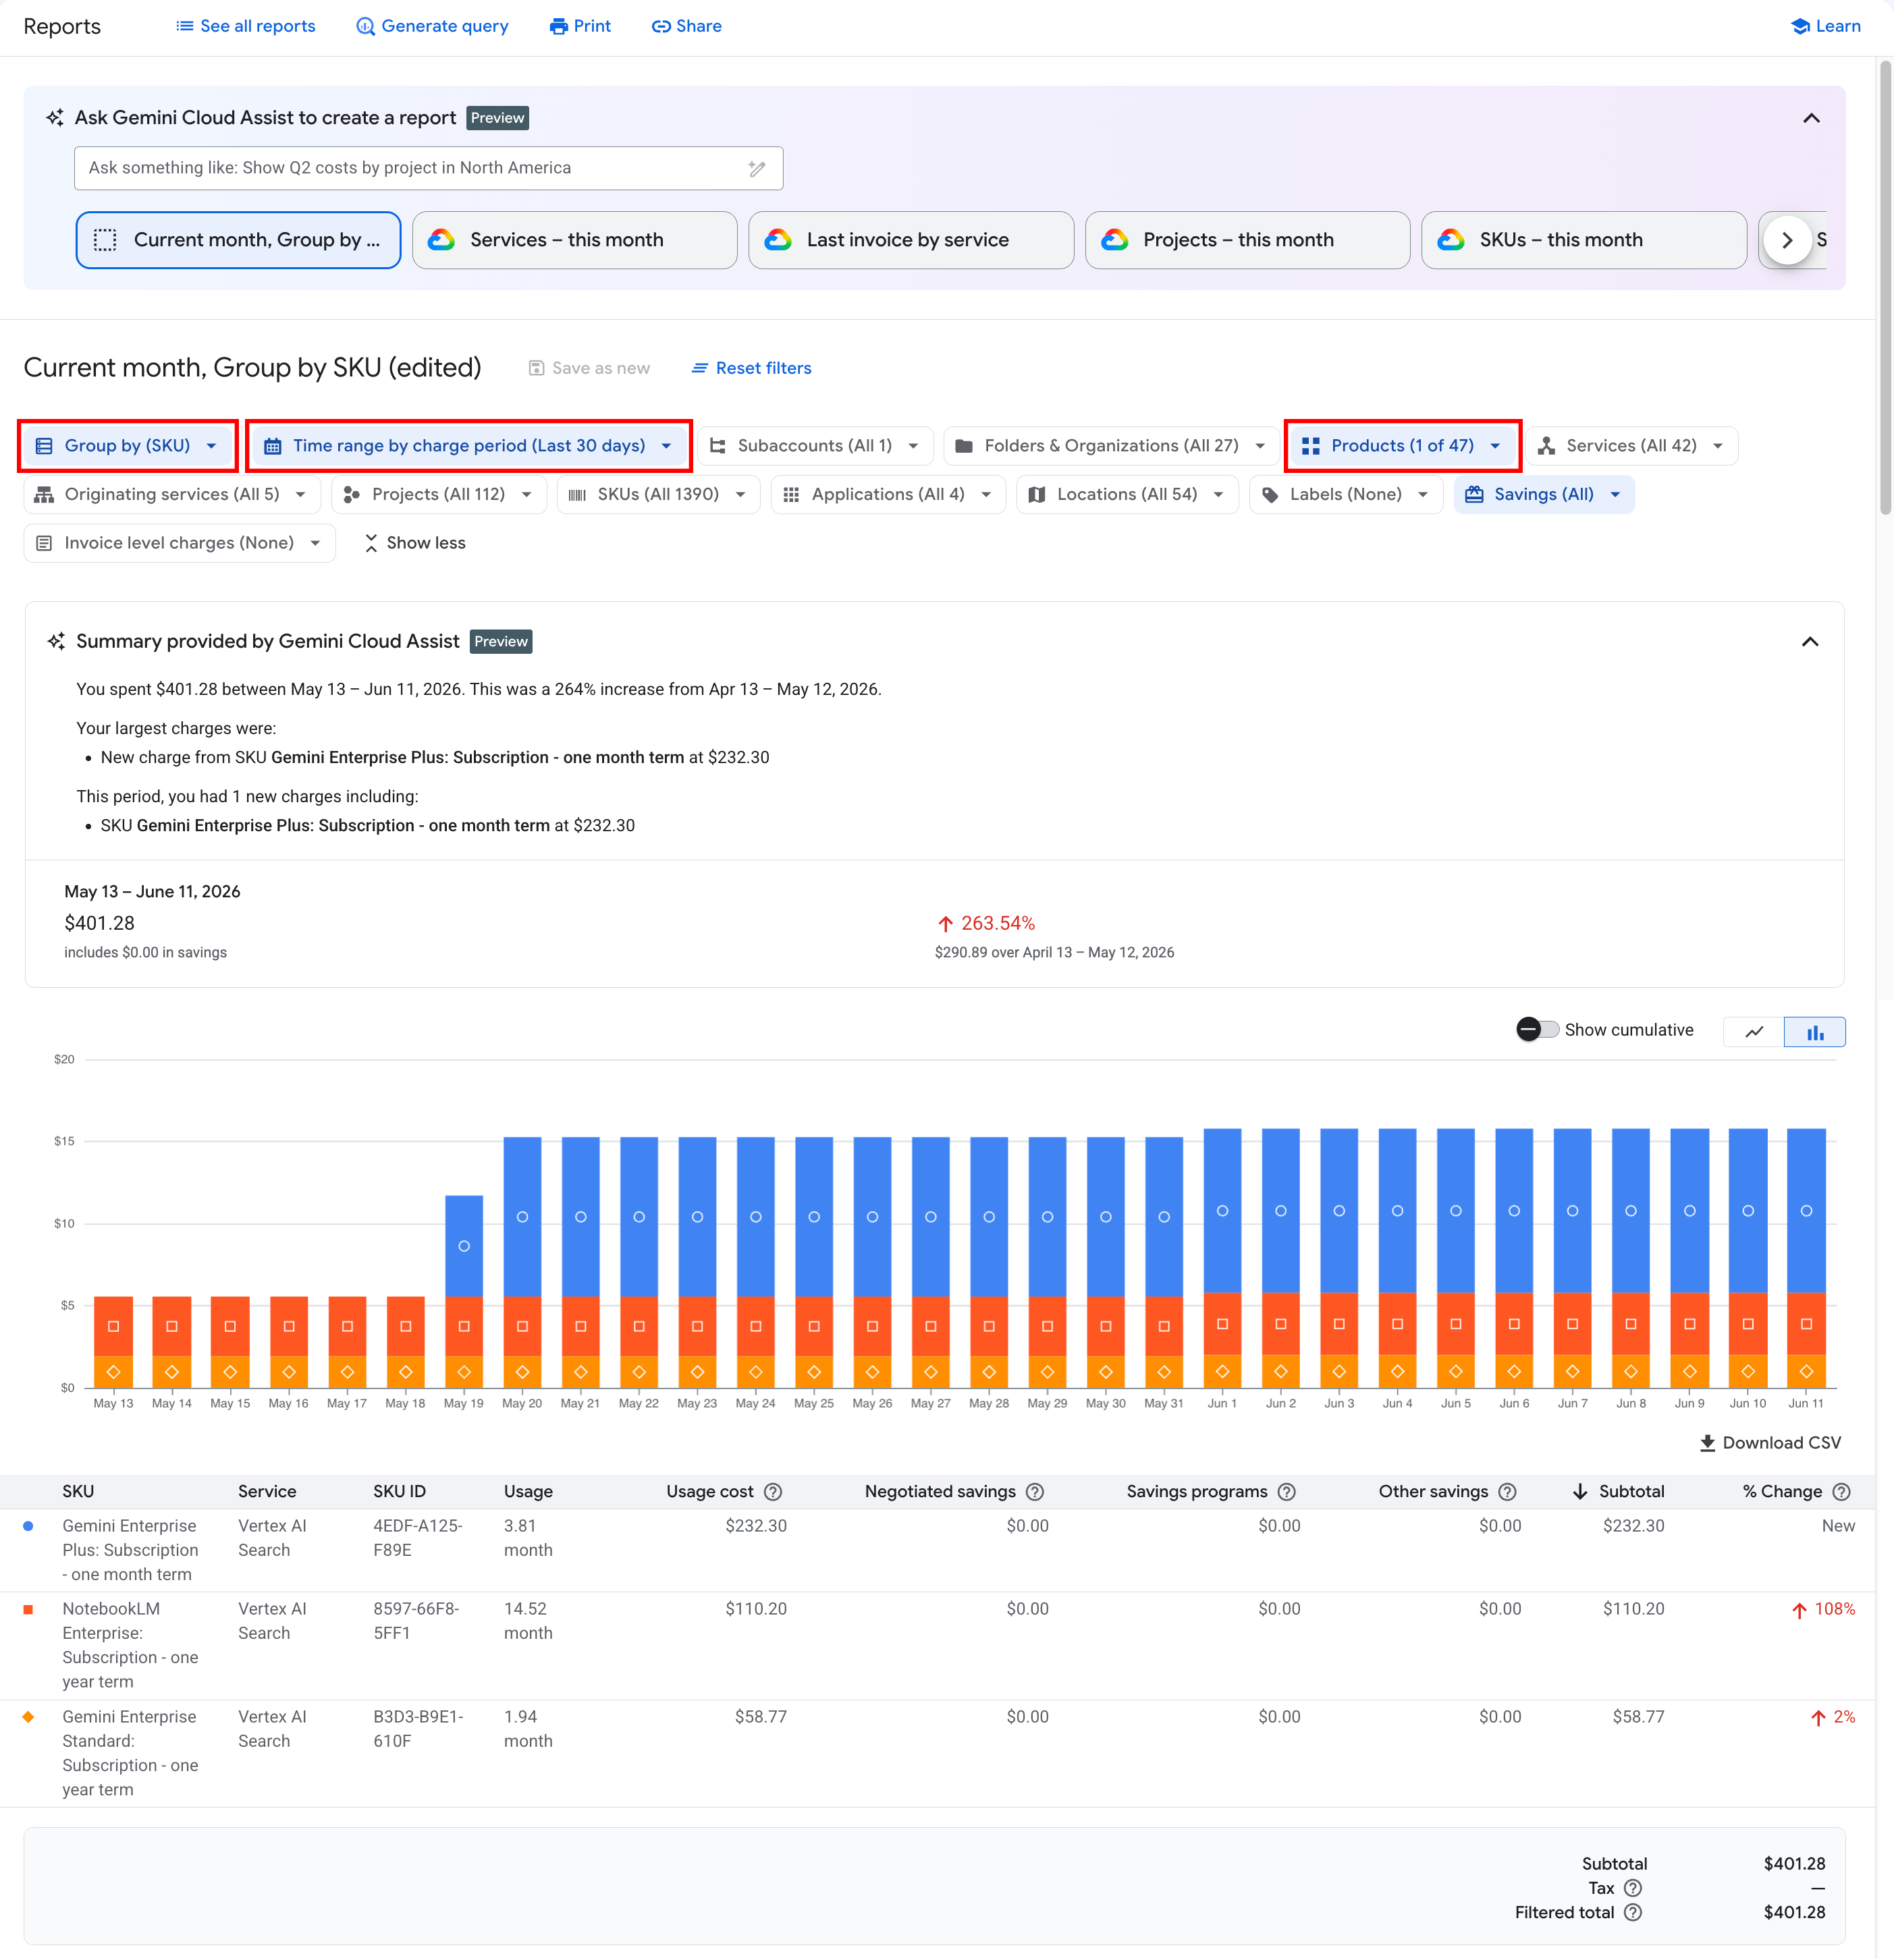The width and height of the screenshot is (1894, 1960).
Task: Open Time range by charge period dropdown
Action: pyautogui.click(x=468, y=446)
